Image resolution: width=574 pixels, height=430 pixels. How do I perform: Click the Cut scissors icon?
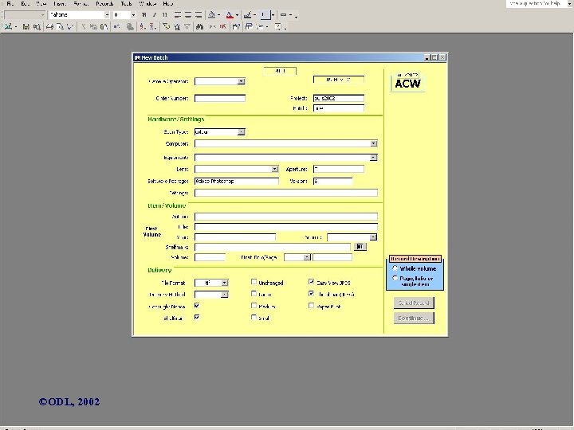click(x=84, y=26)
